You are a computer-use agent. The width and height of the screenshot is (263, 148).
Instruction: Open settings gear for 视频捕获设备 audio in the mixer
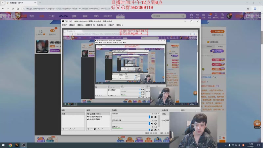155,124
